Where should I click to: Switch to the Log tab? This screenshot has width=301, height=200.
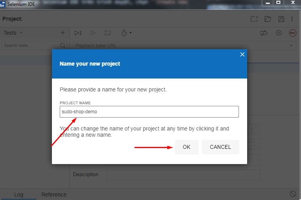19,195
